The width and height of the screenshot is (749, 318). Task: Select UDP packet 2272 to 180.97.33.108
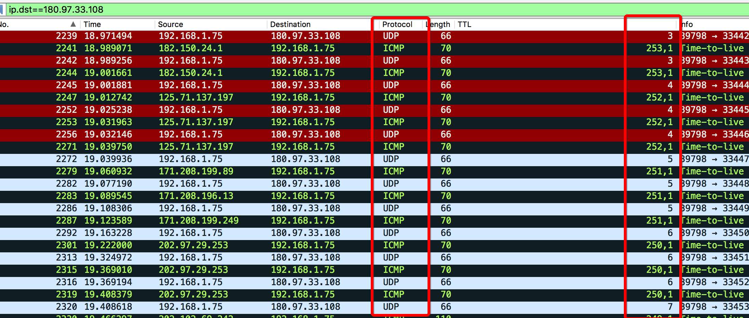239,159
